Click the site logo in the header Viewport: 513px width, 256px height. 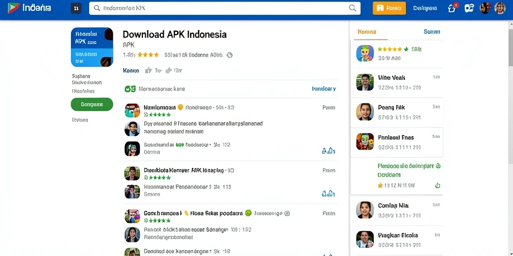pyautogui.click(x=30, y=8)
